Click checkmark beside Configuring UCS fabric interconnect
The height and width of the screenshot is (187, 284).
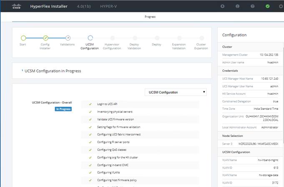point(90,135)
